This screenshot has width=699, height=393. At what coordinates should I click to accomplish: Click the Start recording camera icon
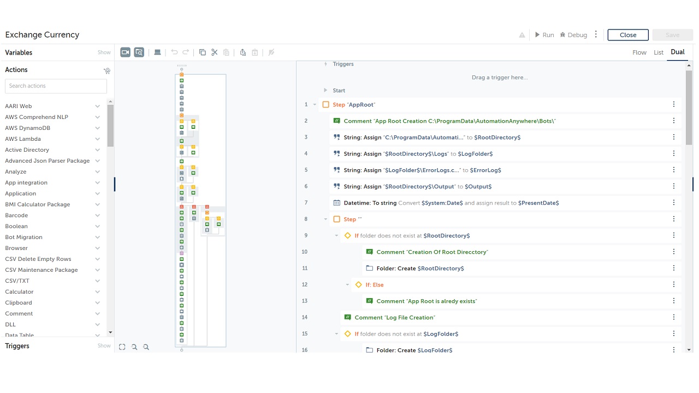pos(126,52)
